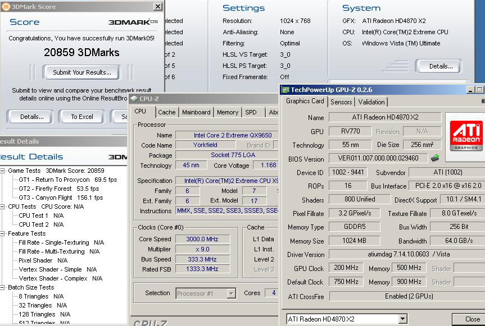
Task: Click the CPU-Z title bar icon
Action: pos(134,99)
